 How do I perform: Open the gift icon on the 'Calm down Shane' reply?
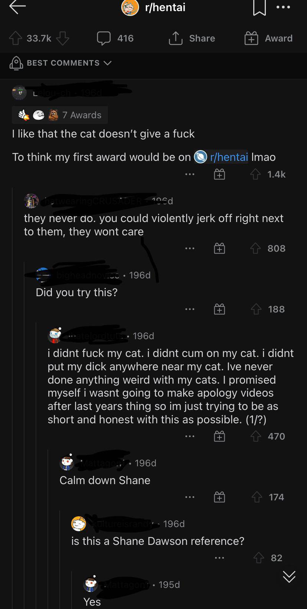point(219,497)
